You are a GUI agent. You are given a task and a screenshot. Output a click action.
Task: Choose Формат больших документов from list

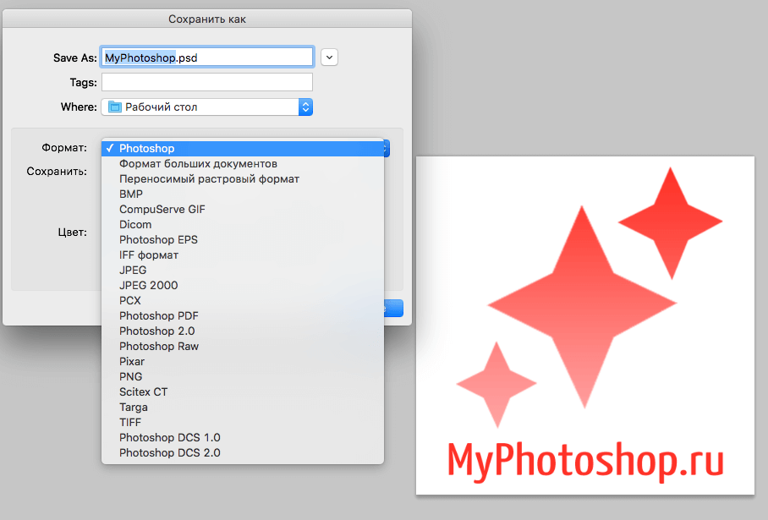199,163
